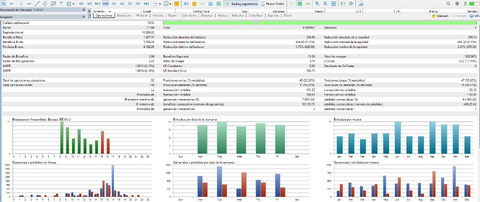Open the chart templates dropdown

tap(167, 3)
